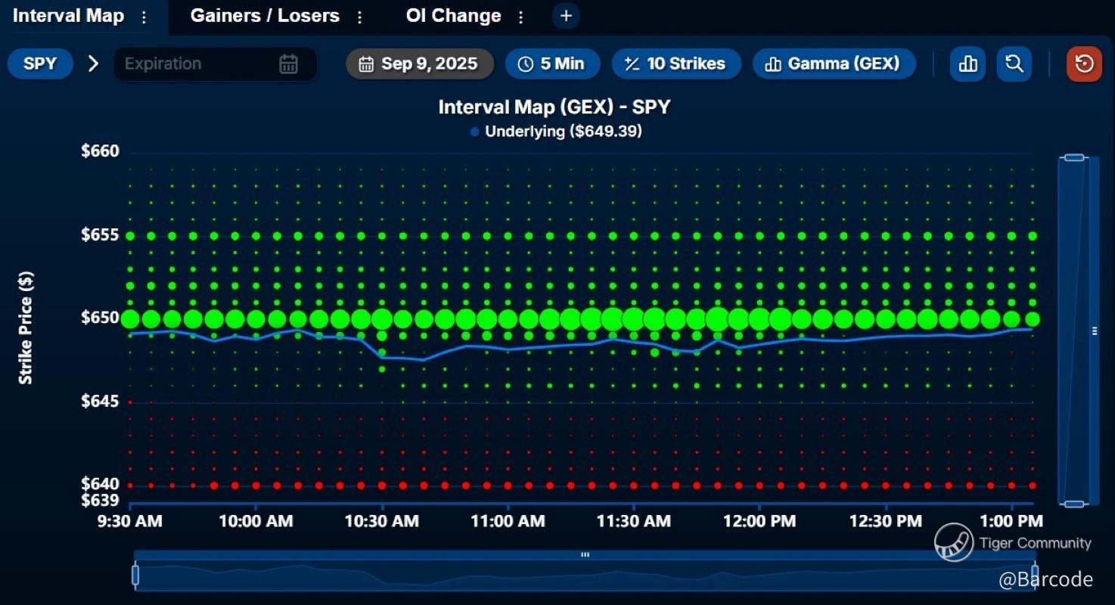Click the magnifier search button
The height and width of the screenshot is (605, 1115).
pos(1014,64)
